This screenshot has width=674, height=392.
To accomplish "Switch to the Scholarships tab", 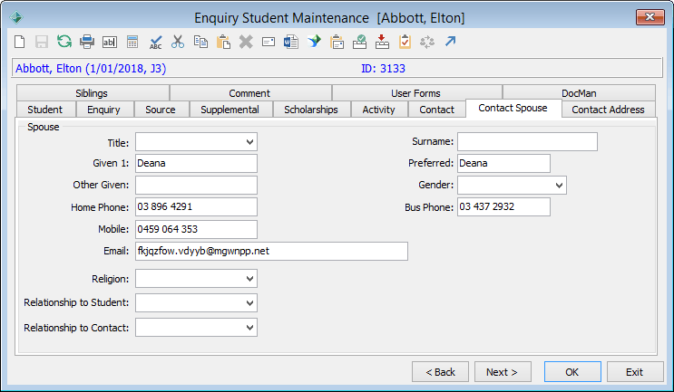I will [x=312, y=110].
